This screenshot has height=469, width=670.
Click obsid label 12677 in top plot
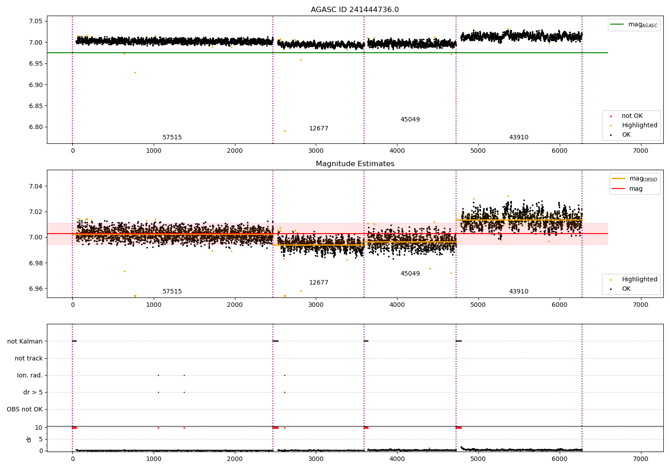tap(318, 129)
